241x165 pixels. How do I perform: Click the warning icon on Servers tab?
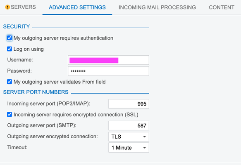click(x=7, y=7)
